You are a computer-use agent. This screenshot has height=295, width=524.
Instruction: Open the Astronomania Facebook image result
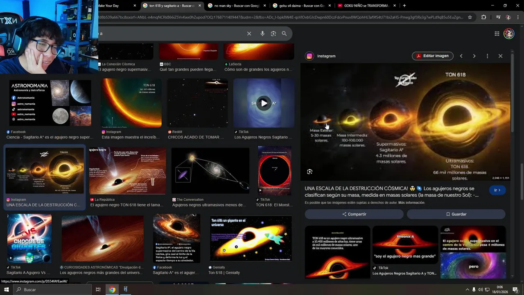click(x=50, y=102)
